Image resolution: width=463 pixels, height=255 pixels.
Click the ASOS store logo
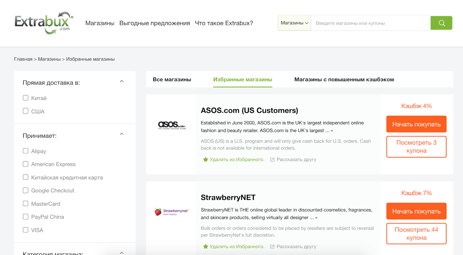click(172, 125)
